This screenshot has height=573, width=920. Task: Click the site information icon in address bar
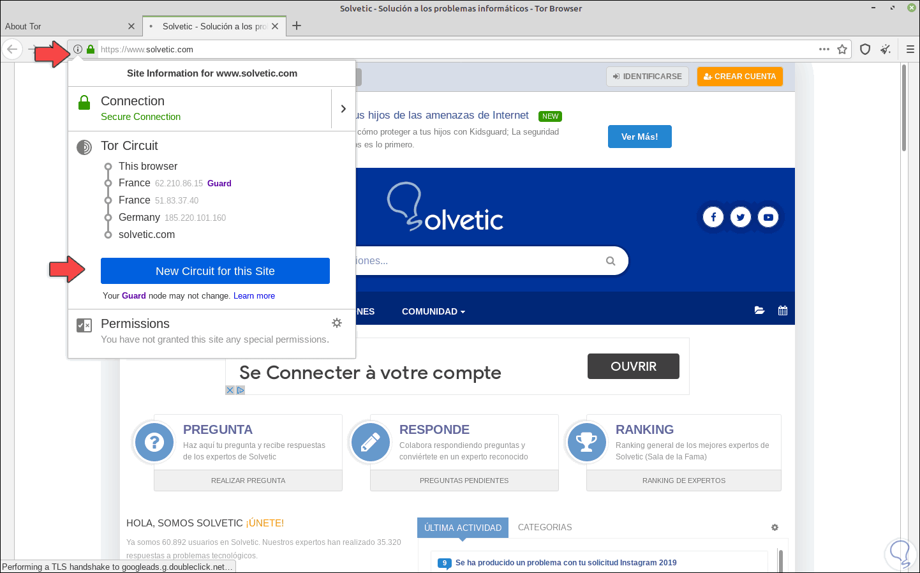tap(78, 49)
